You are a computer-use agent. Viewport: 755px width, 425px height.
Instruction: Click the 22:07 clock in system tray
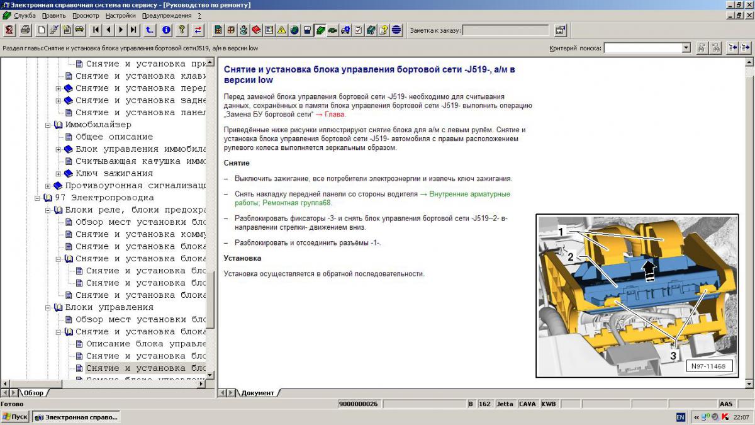click(742, 417)
